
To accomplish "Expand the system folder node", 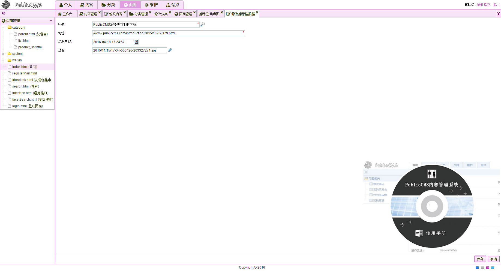I will [x=3, y=53].
